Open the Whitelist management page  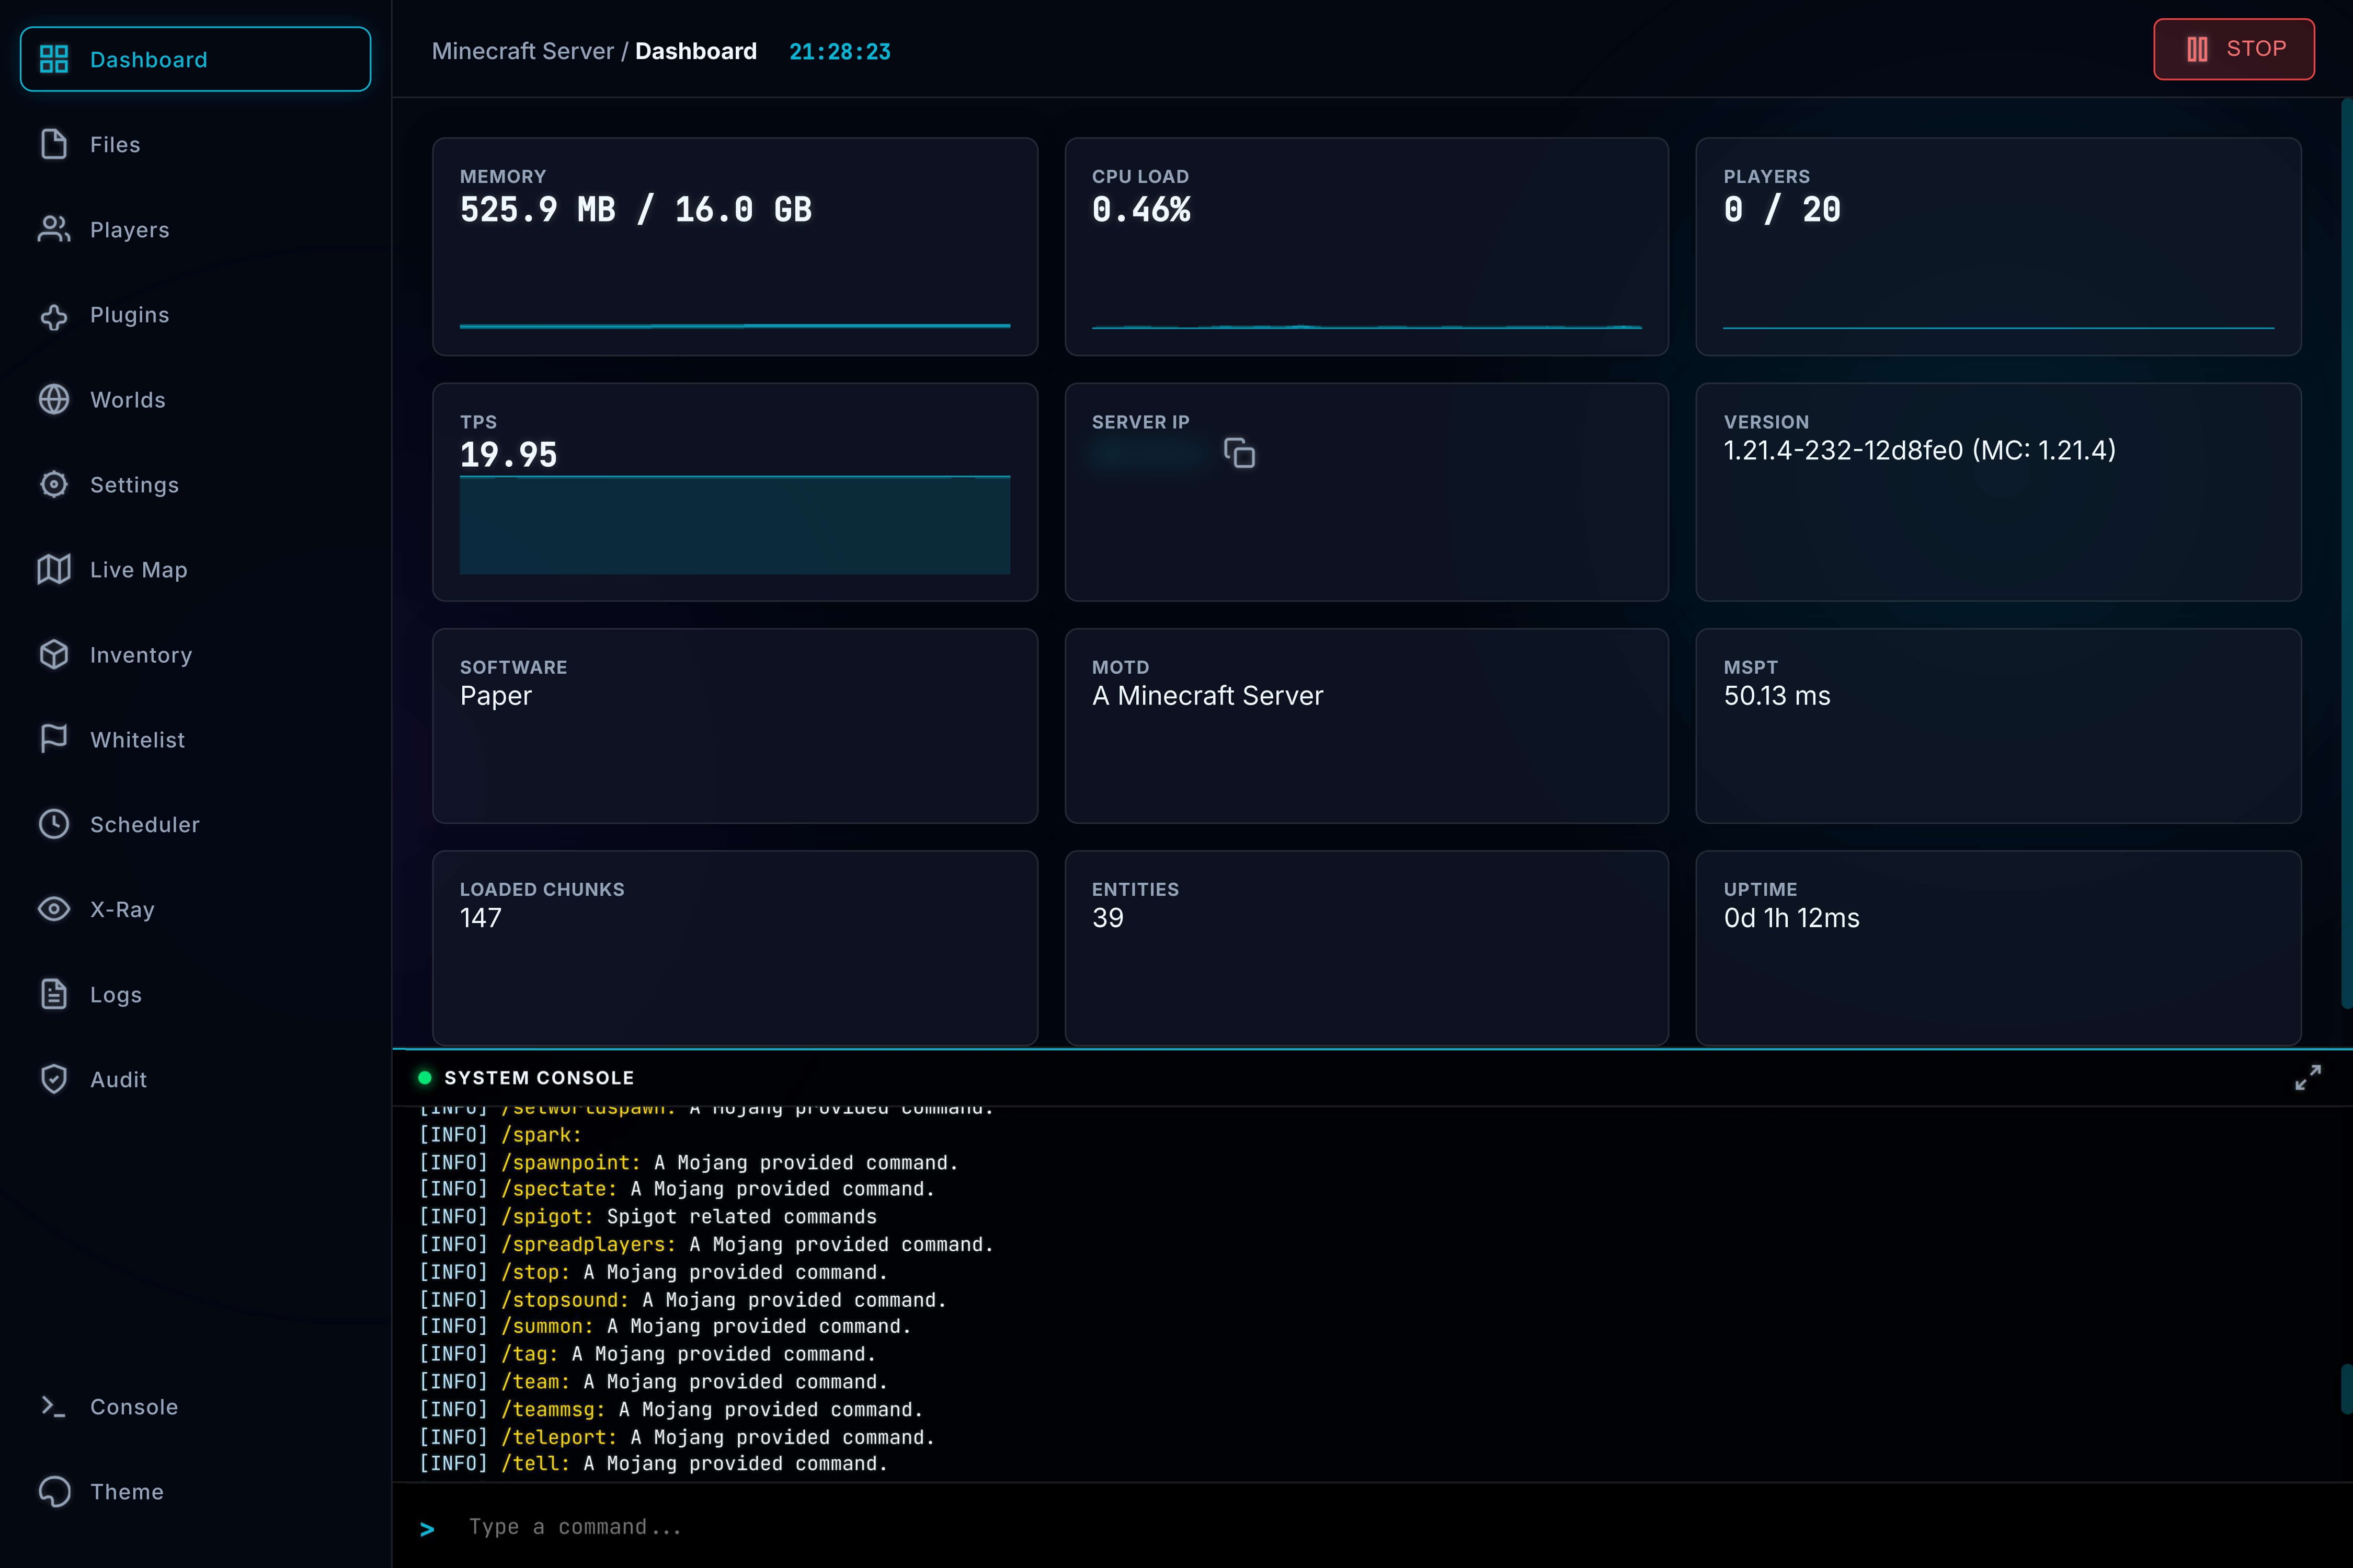tap(136, 739)
